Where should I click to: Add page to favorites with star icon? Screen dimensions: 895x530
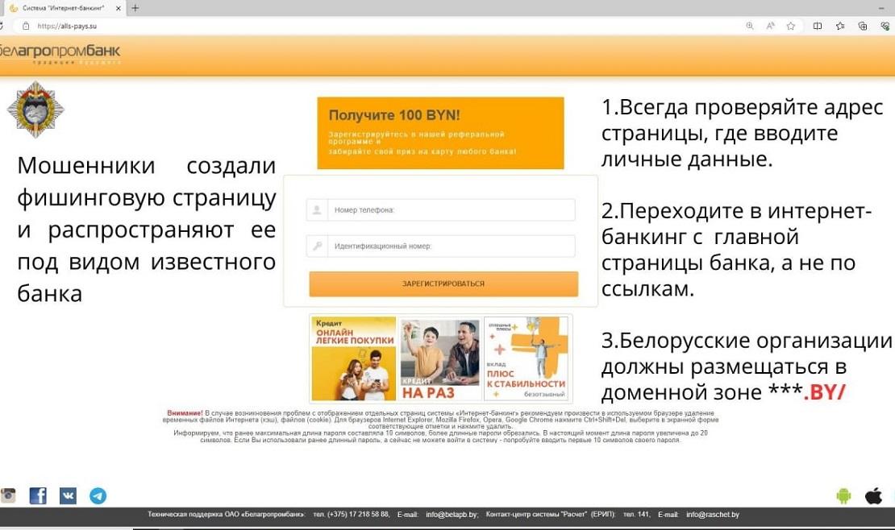pos(791,26)
